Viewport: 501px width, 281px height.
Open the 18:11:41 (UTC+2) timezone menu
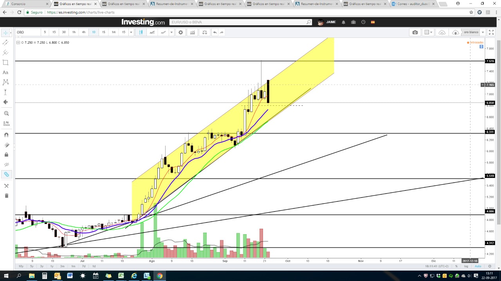[x=437, y=266]
